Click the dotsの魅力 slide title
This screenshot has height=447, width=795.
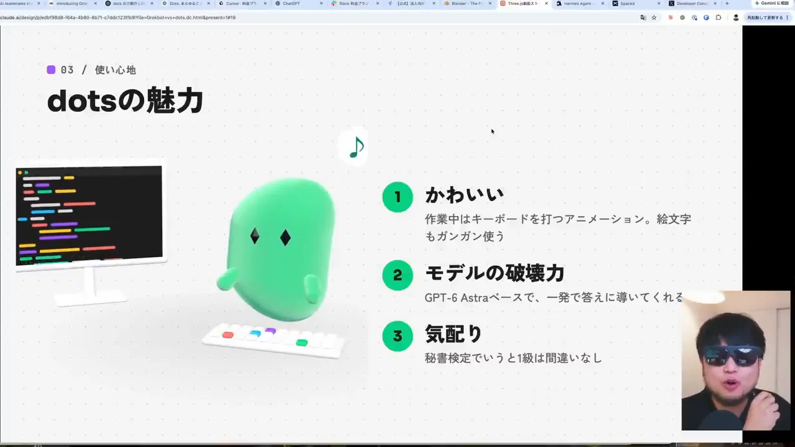click(125, 101)
